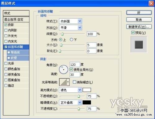Screen dimensions: 155x119
Task: Enable the 光泽 satin checkbox
Action: click(6, 64)
